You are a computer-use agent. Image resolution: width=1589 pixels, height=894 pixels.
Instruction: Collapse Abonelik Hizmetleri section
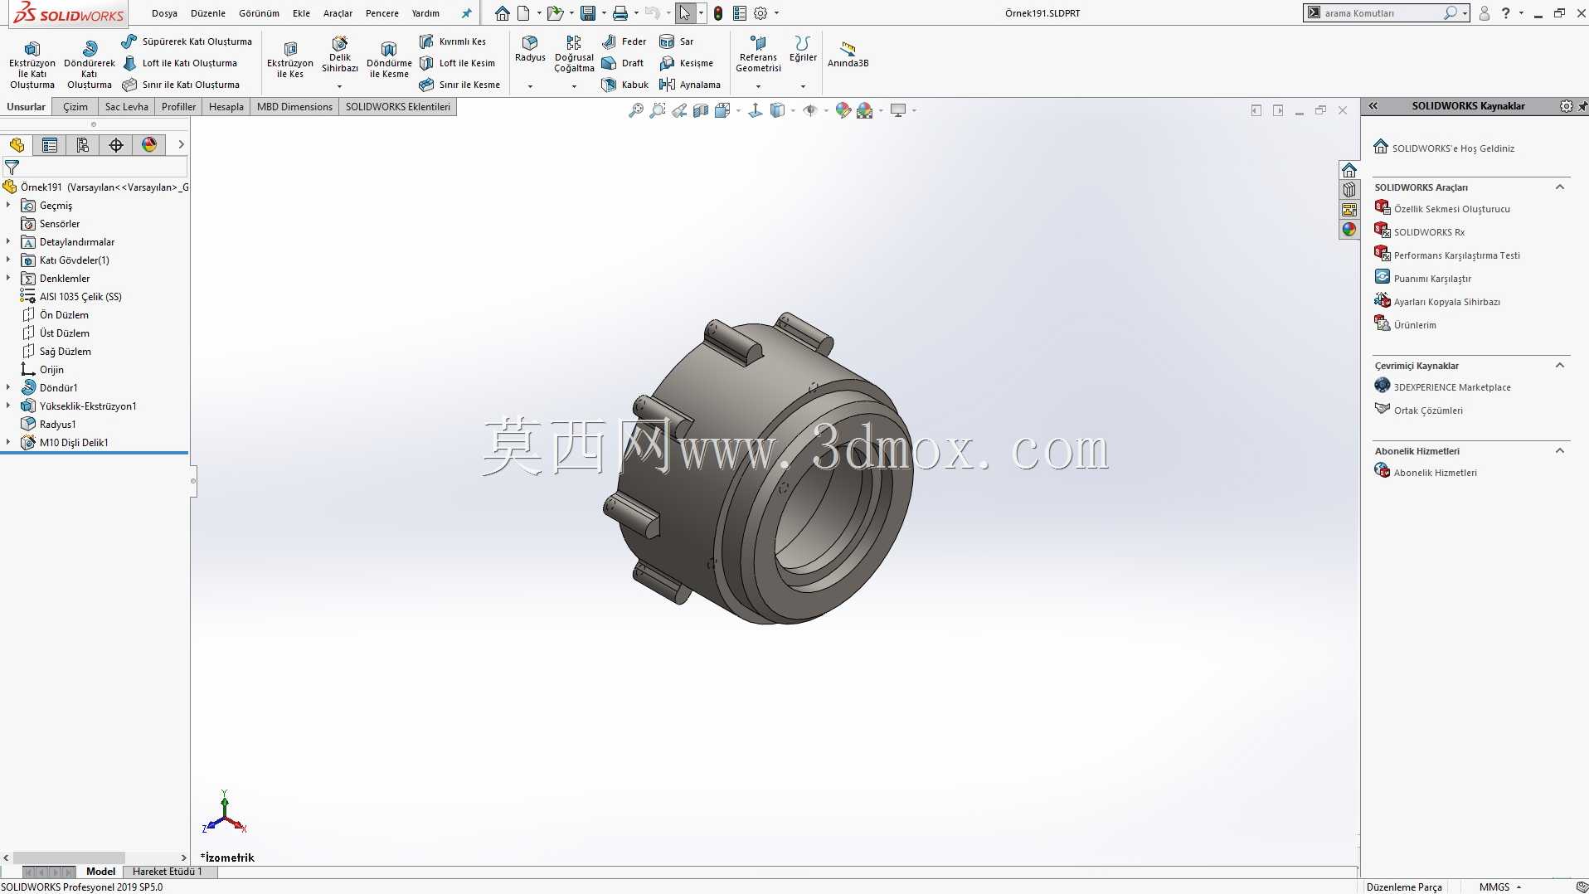click(1559, 451)
